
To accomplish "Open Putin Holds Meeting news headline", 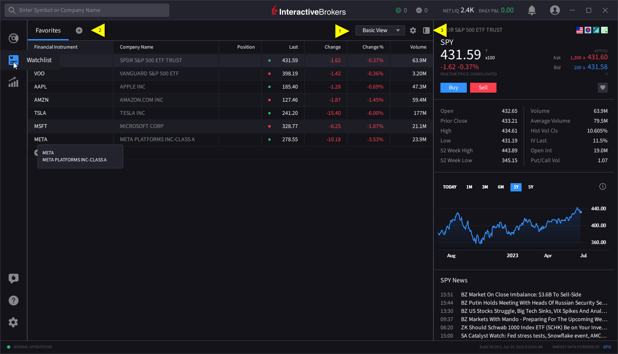I will click(x=534, y=303).
